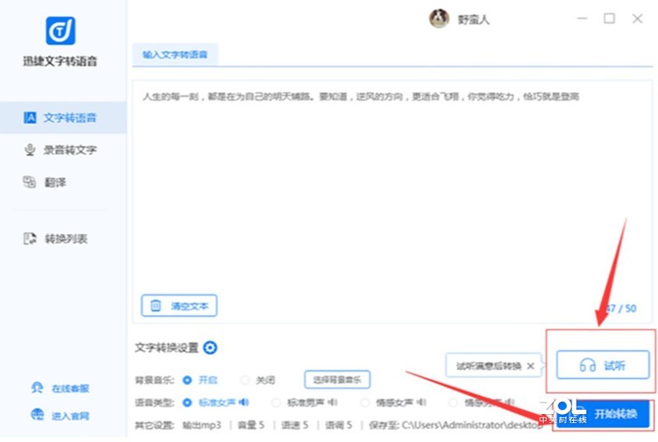Click the microphone icon beside 录音转文字

[30, 150]
